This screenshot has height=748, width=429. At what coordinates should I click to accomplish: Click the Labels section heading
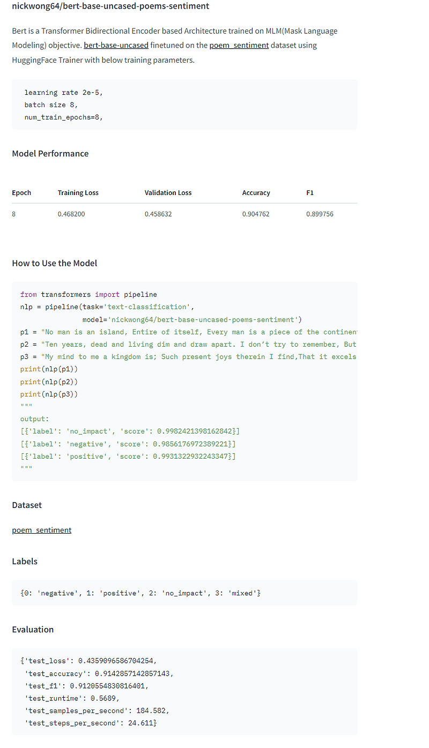[x=24, y=561]
